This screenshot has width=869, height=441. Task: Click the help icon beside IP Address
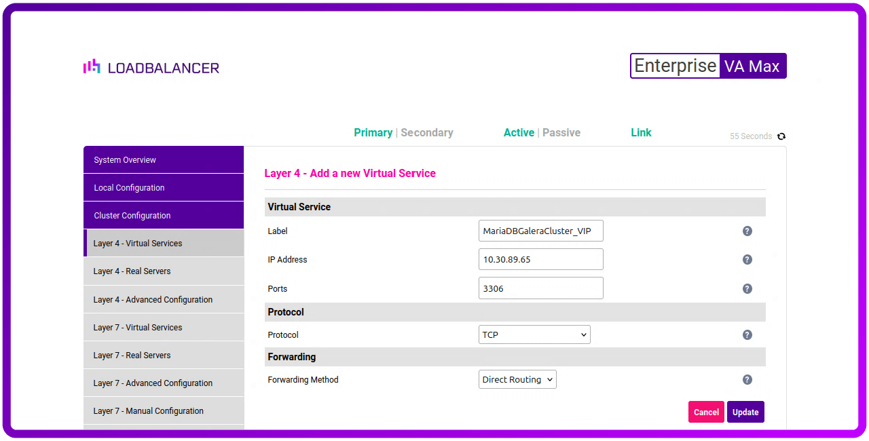[747, 260]
